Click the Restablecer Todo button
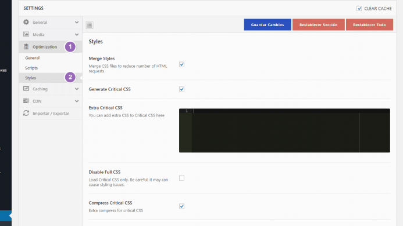The height and width of the screenshot is (226, 403). pyautogui.click(x=369, y=24)
